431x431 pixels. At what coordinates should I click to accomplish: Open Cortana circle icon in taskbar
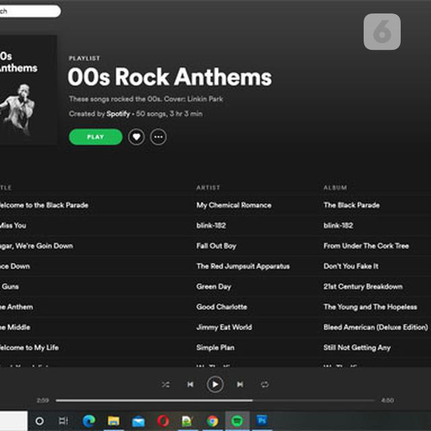pyautogui.click(x=40, y=421)
